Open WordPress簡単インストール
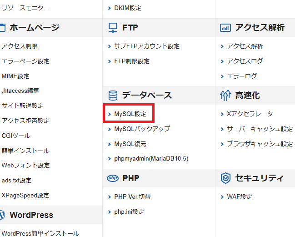295x237 pixels. coord(40,234)
